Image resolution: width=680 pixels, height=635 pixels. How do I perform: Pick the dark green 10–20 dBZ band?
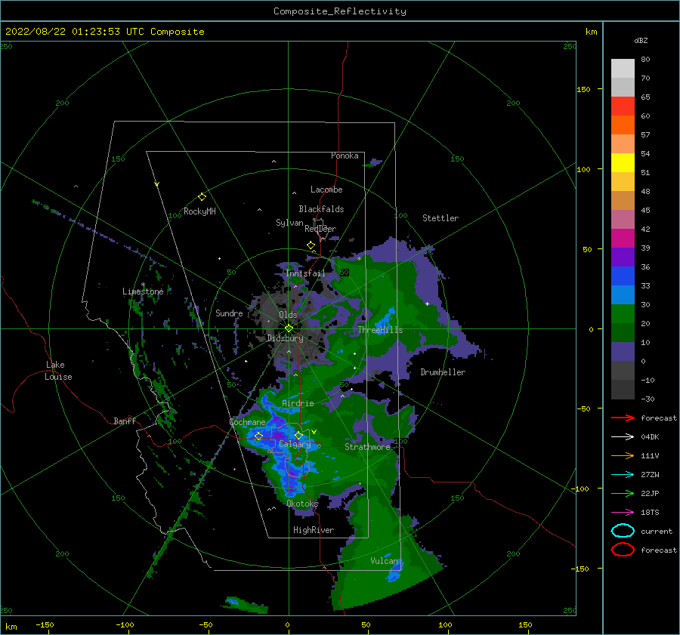point(623,332)
